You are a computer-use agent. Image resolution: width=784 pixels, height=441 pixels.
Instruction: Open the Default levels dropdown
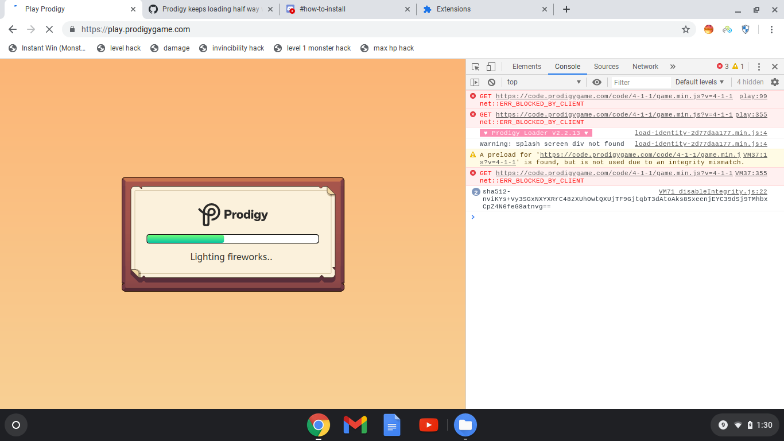coord(699,82)
